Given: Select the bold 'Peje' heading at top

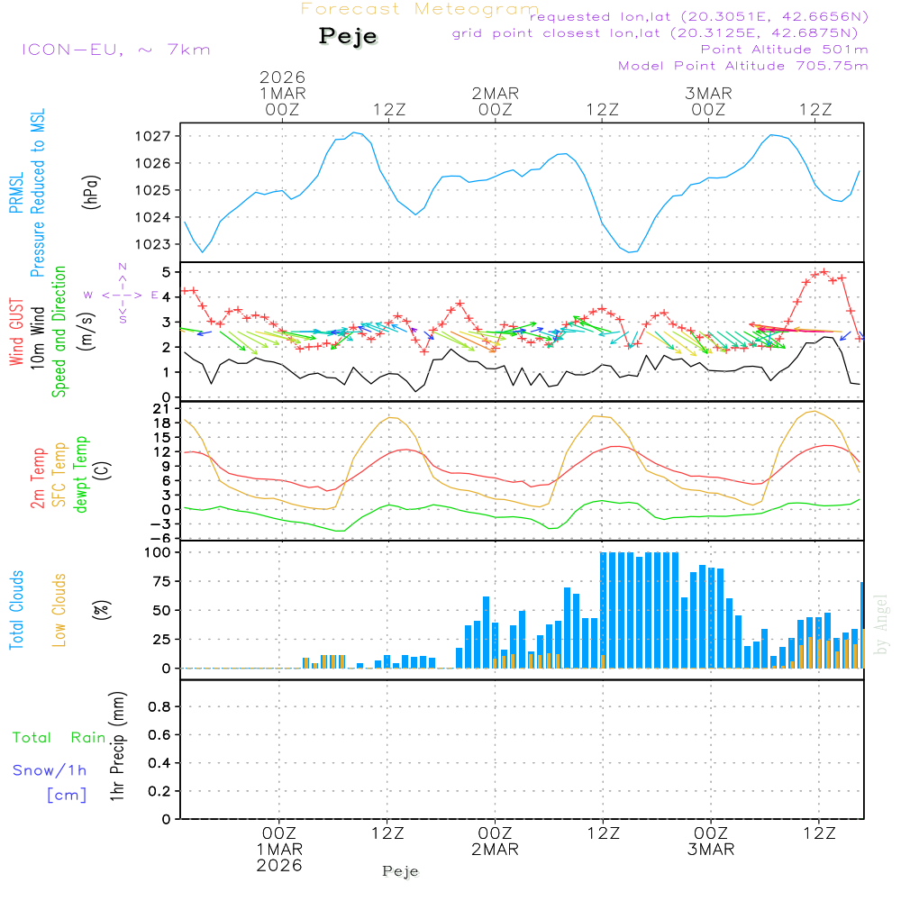Looking at the screenshot, I should (x=348, y=36).
